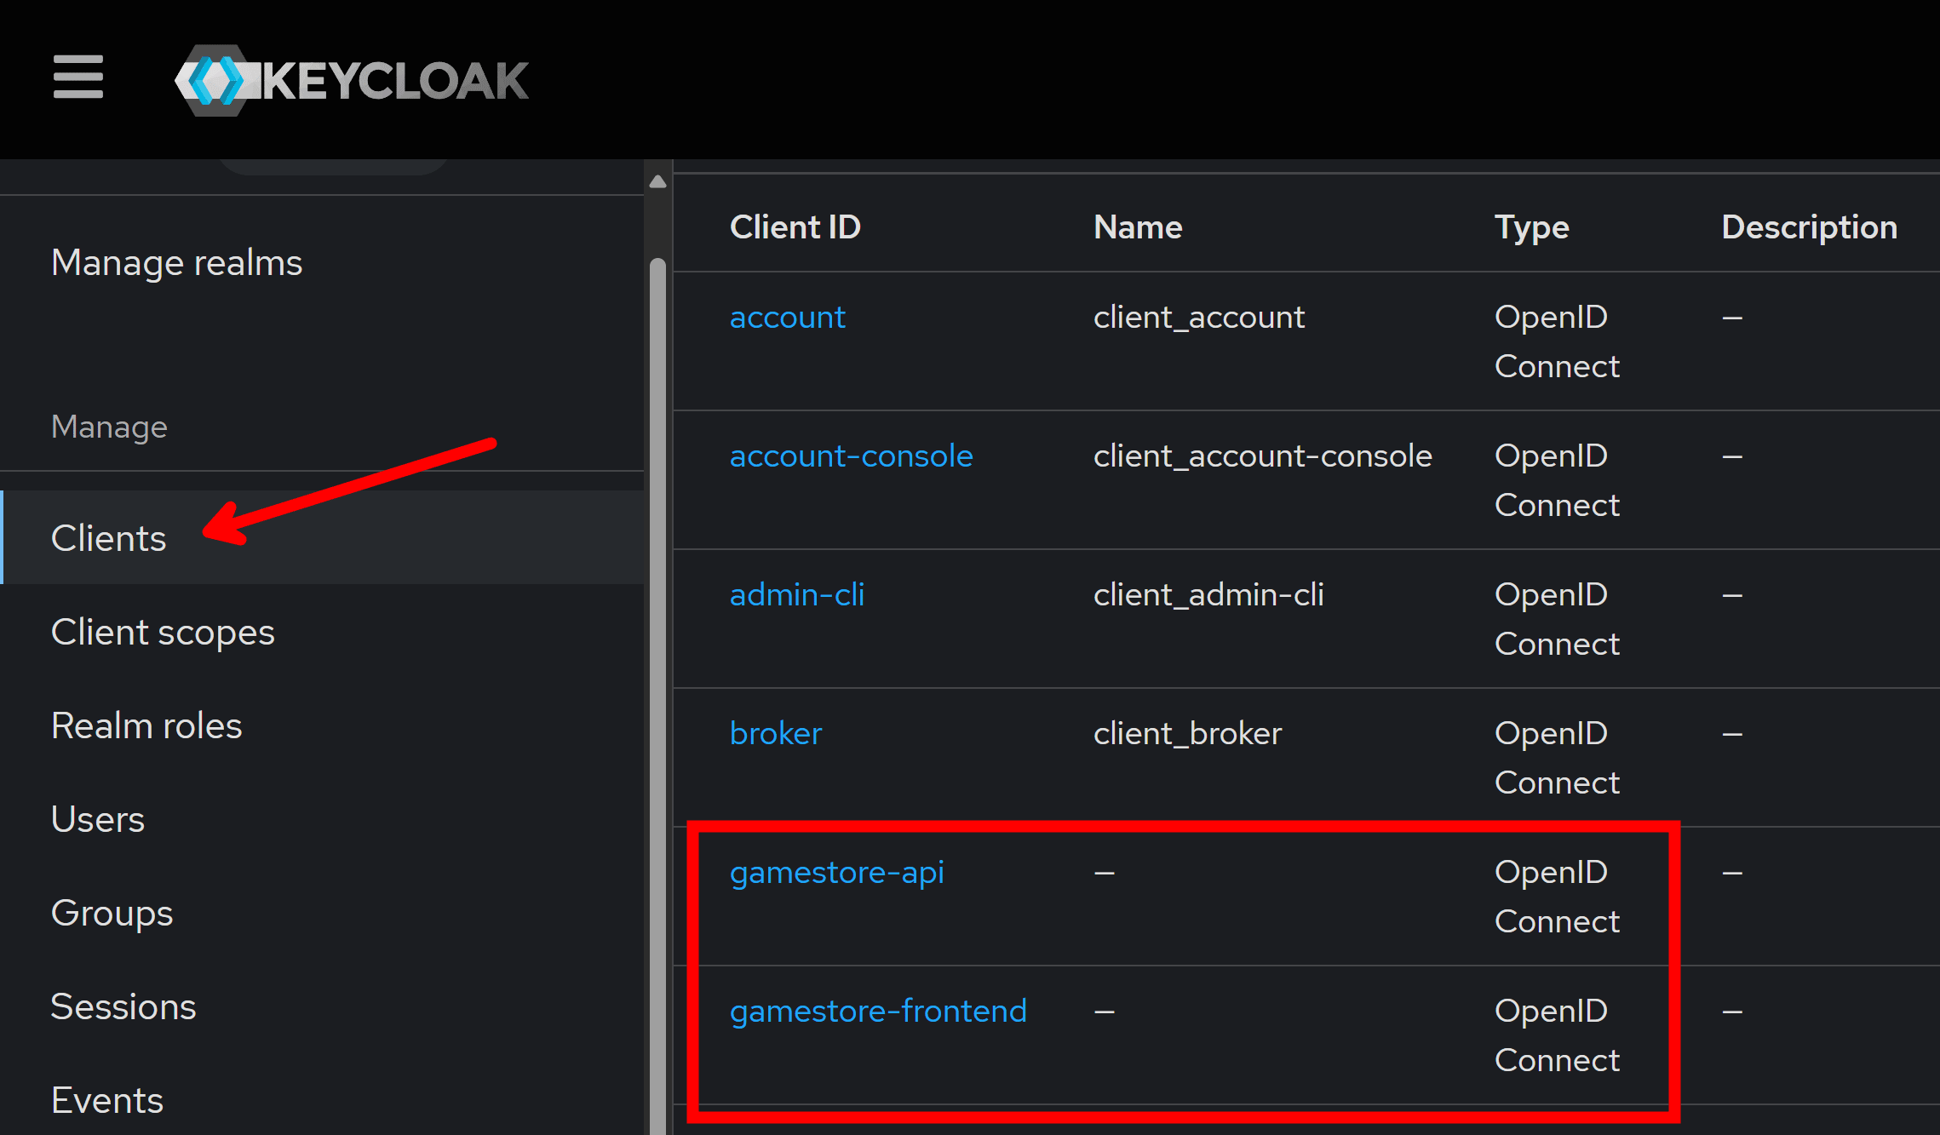Click the Description column header
Image resolution: width=1940 pixels, height=1135 pixels.
pos(1809,226)
